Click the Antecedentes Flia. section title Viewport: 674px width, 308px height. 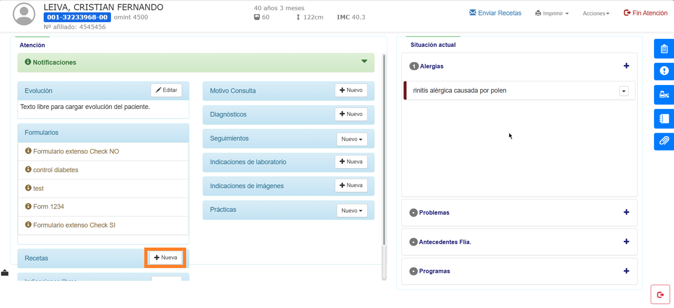pos(445,242)
